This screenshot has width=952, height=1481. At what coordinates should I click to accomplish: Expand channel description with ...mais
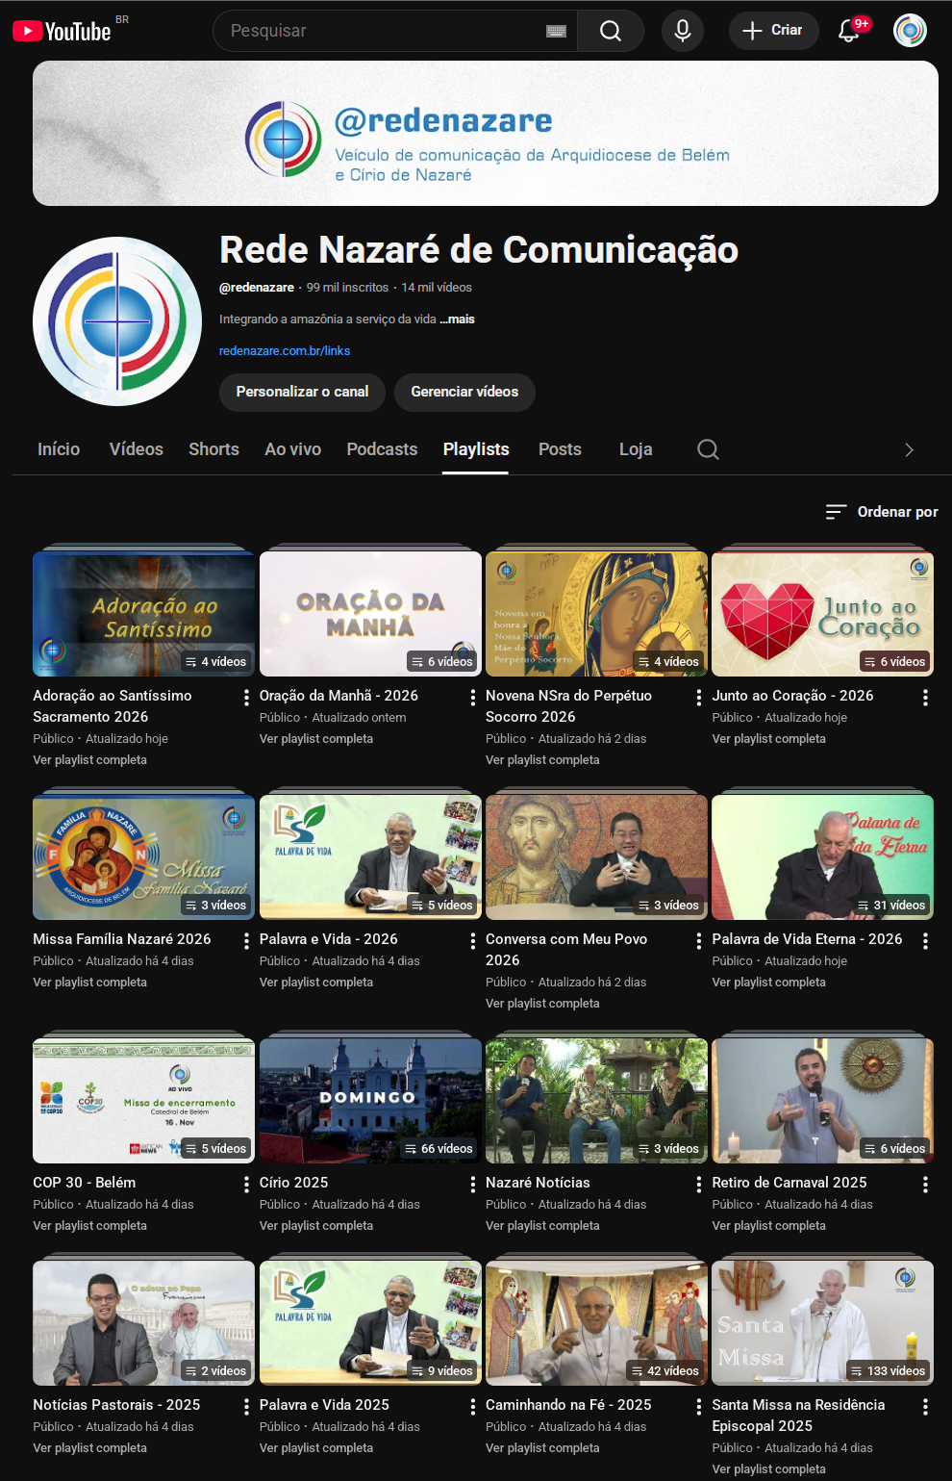(458, 319)
